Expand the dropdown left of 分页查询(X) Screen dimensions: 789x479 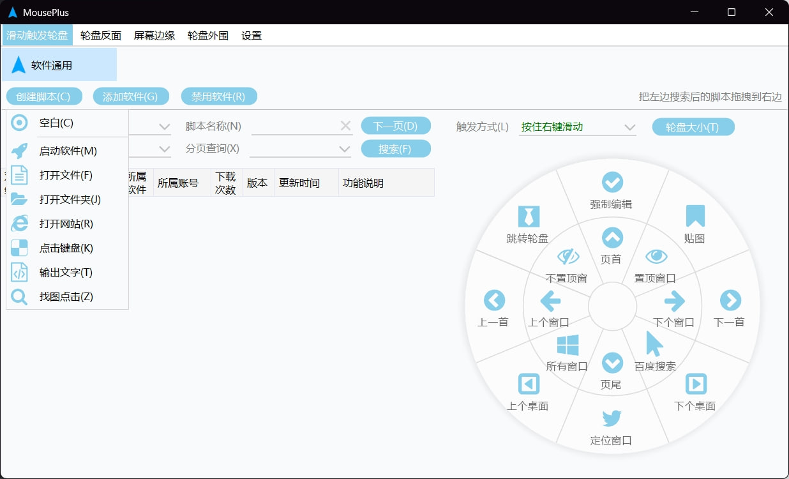tap(164, 149)
